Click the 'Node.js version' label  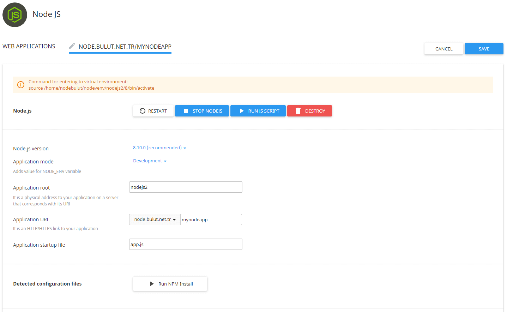pos(31,149)
